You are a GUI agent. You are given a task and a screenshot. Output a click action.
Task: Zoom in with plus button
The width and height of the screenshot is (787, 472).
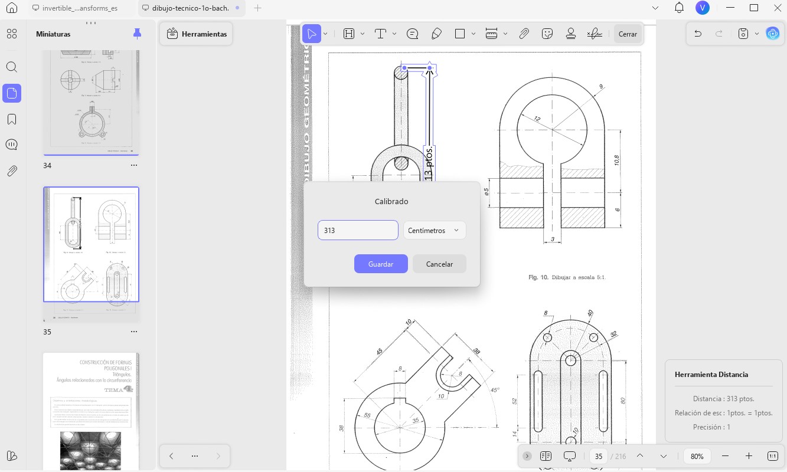pos(749,456)
